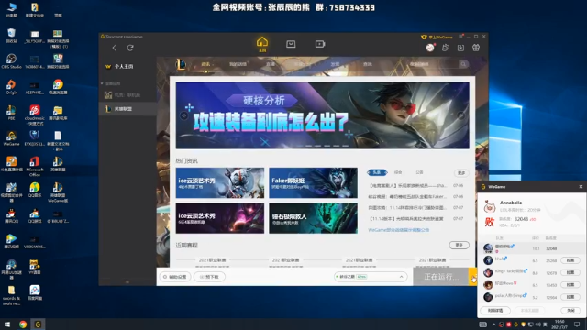Click the 预下载 button
This screenshot has width=587, height=330.
tap(209, 277)
